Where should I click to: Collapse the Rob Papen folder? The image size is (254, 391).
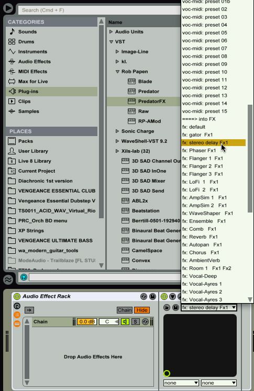tap(117, 72)
